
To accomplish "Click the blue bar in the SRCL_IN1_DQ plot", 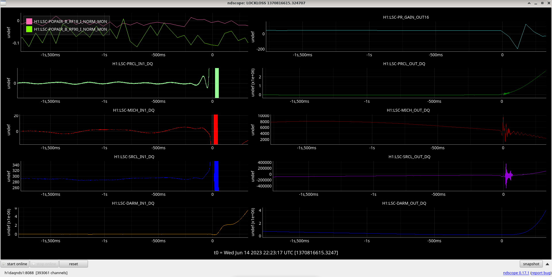I will click(216, 176).
